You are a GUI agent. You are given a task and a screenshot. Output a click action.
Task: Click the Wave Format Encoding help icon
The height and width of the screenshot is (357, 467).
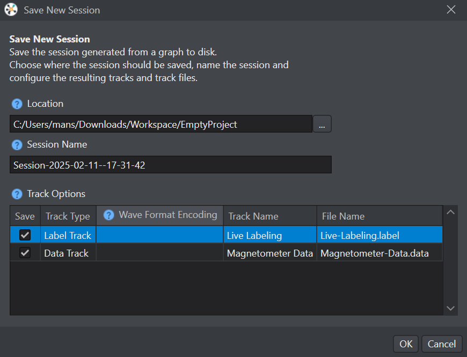point(109,215)
